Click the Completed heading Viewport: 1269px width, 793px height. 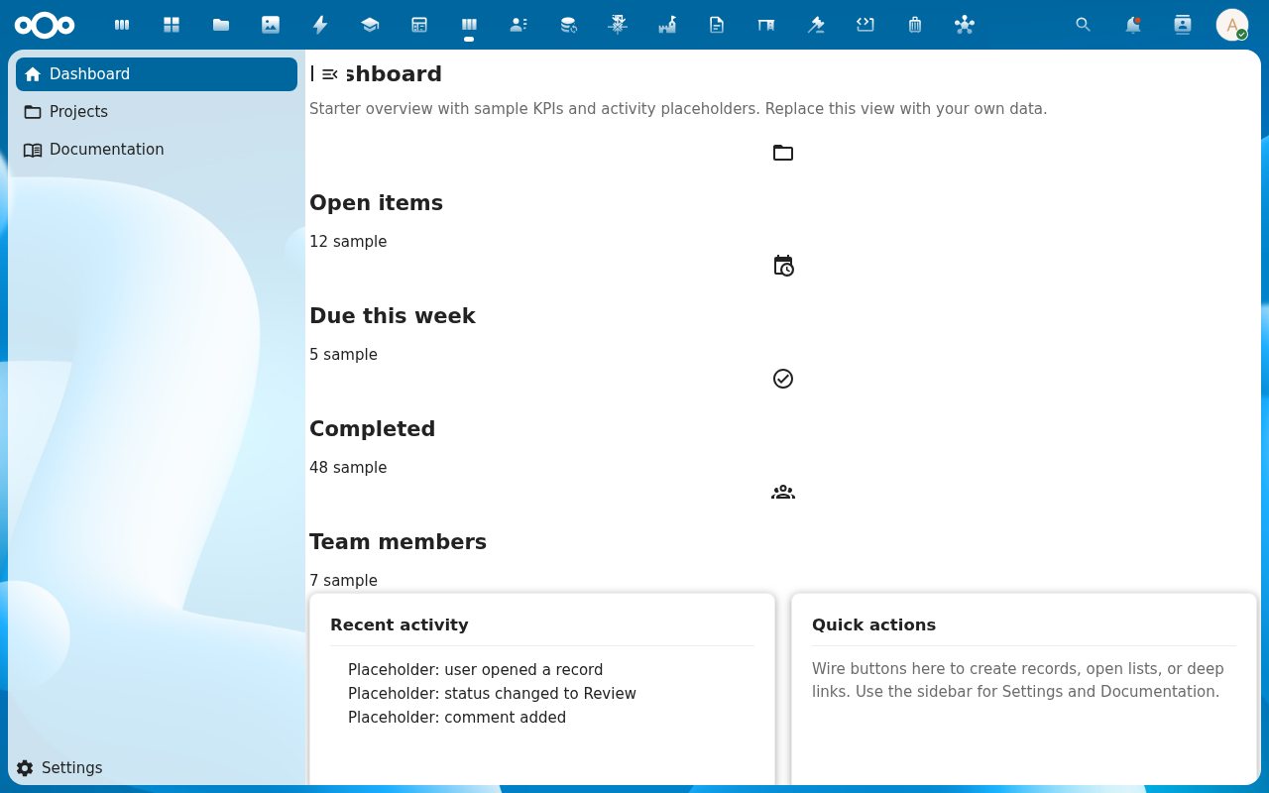[372, 429]
